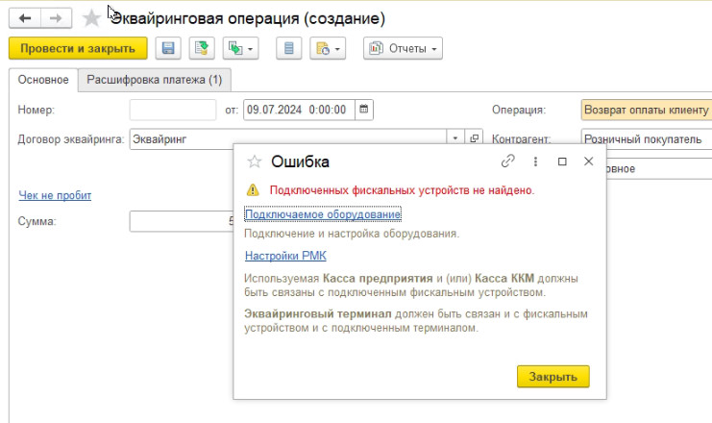Open the Подключаемое оборудование link
Viewport: 712px width, 423px height.
coord(322,214)
